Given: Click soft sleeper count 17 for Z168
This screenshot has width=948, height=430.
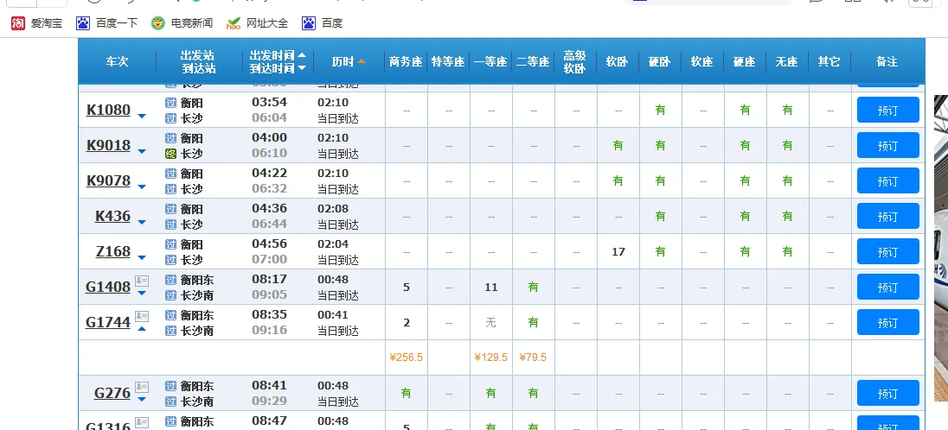Looking at the screenshot, I should coord(618,252).
